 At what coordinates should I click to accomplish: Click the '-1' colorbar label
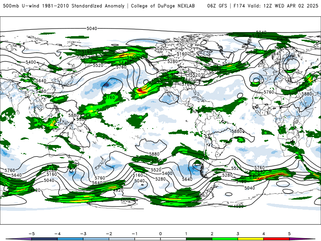pos(134,234)
